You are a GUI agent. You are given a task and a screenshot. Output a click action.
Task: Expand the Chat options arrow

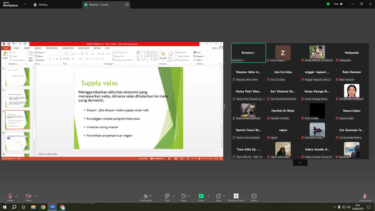(173, 196)
